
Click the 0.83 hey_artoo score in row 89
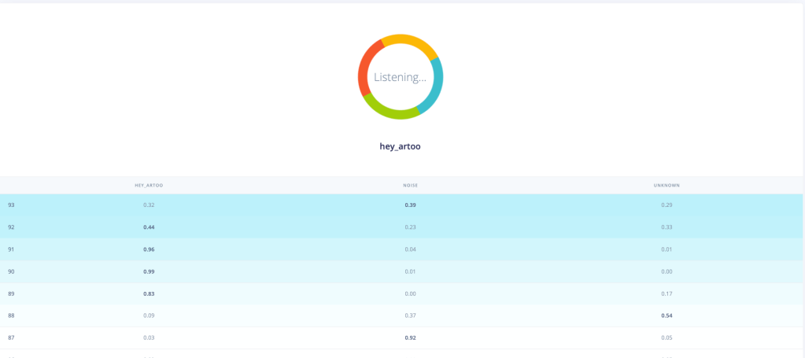tap(149, 293)
